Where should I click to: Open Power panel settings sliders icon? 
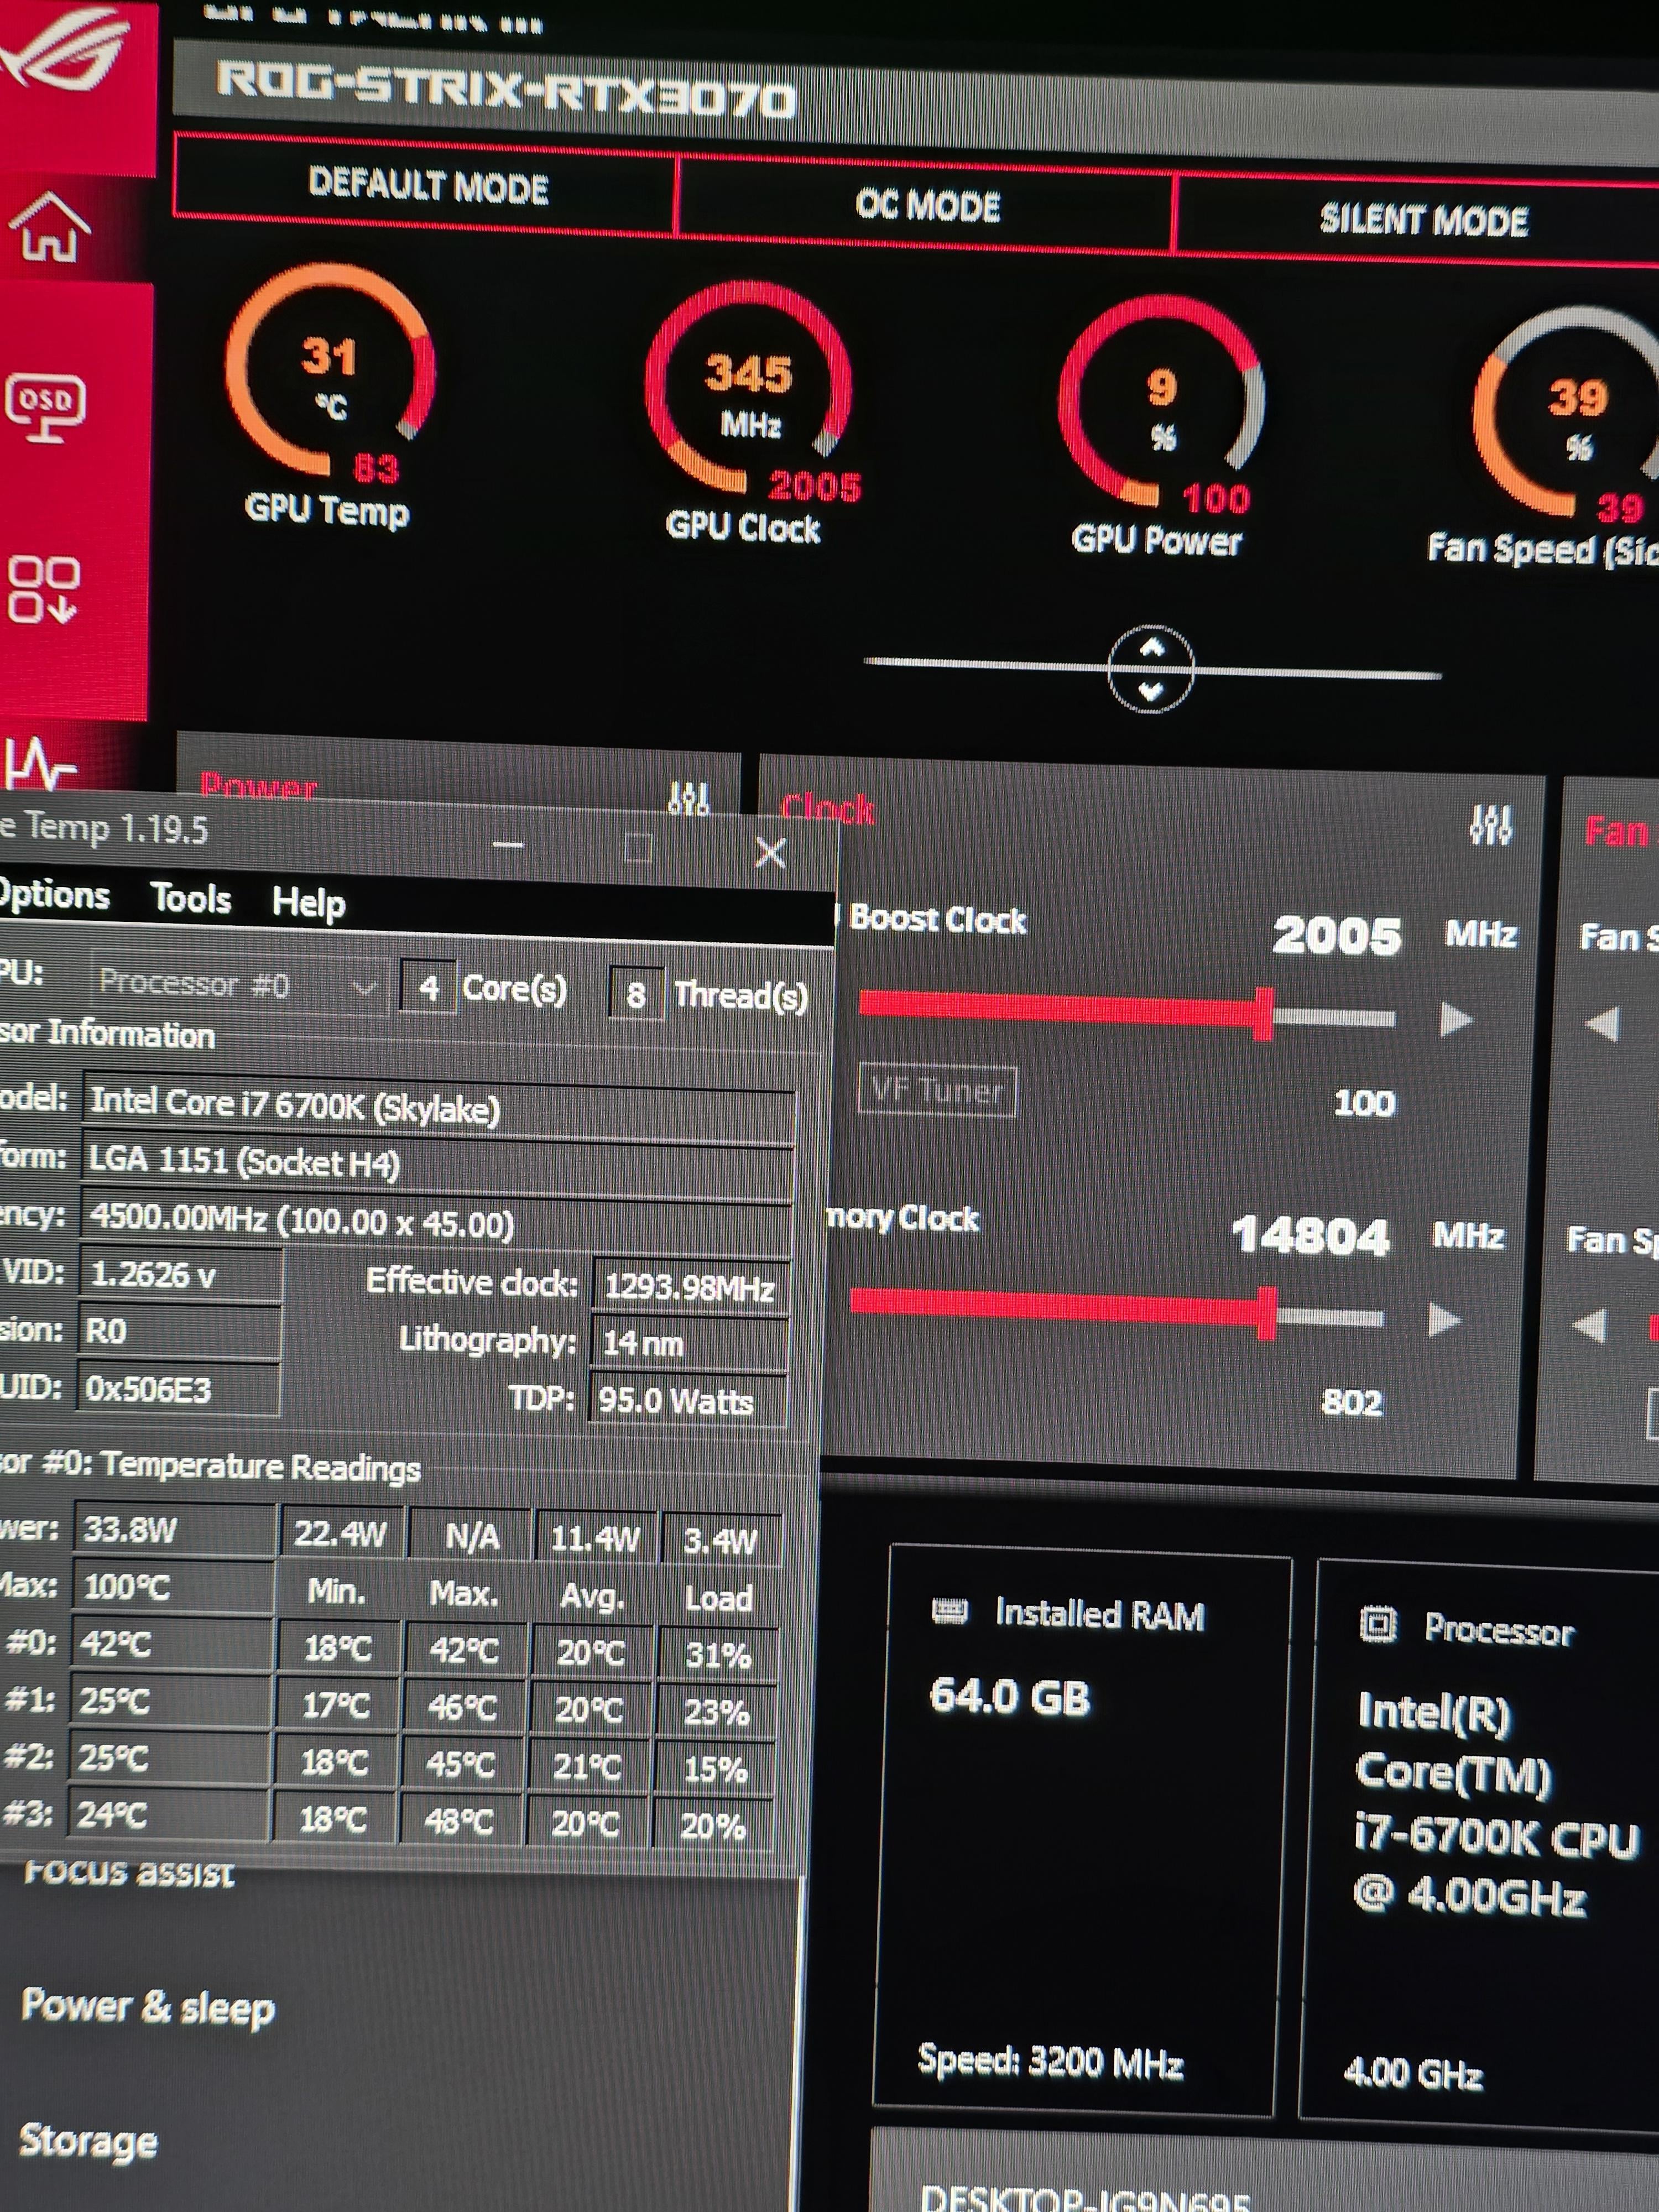point(689,797)
